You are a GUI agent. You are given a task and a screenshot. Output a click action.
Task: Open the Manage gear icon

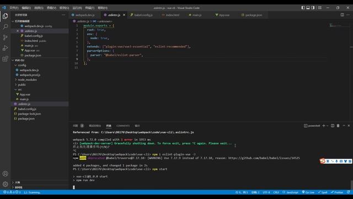coord(5,184)
